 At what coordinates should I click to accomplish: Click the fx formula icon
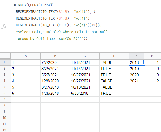click(x=4, y=27)
